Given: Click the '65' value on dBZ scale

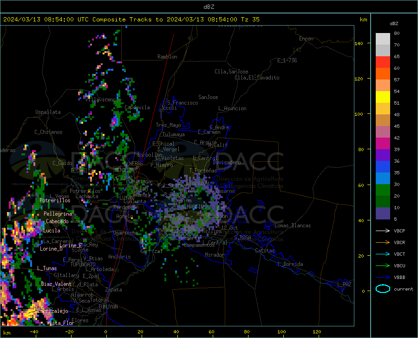Looking at the screenshot, I should [x=397, y=57].
